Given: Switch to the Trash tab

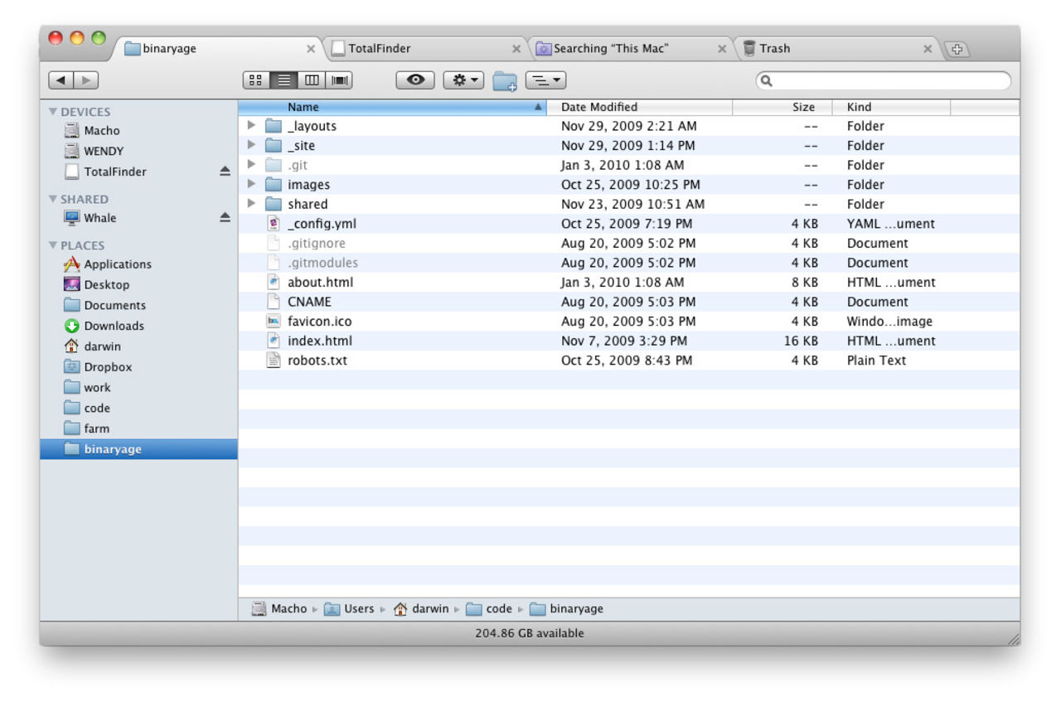Looking at the screenshot, I should (x=837, y=49).
